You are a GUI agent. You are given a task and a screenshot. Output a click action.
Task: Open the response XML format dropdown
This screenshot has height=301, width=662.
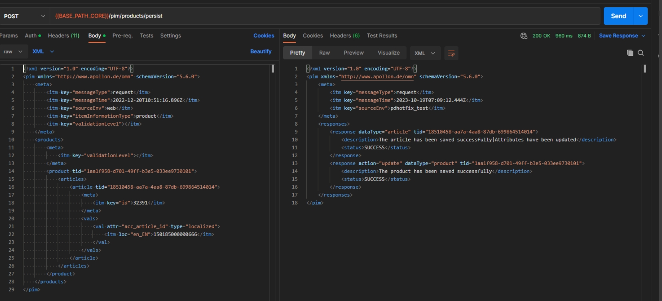(x=425, y=53)
